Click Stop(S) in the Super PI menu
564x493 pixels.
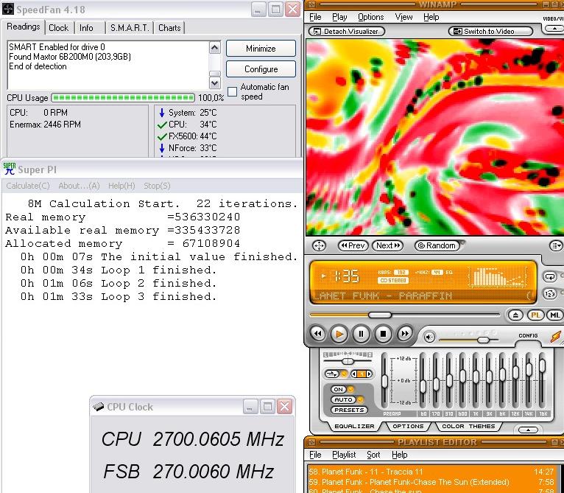157,186
